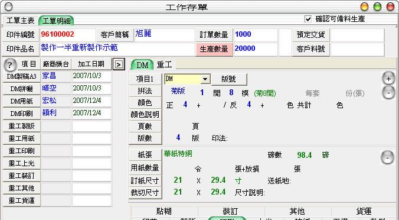Click the 重工裝訂 row button
Viewport: 399px width, 220px height.
(x=22, y=176)
